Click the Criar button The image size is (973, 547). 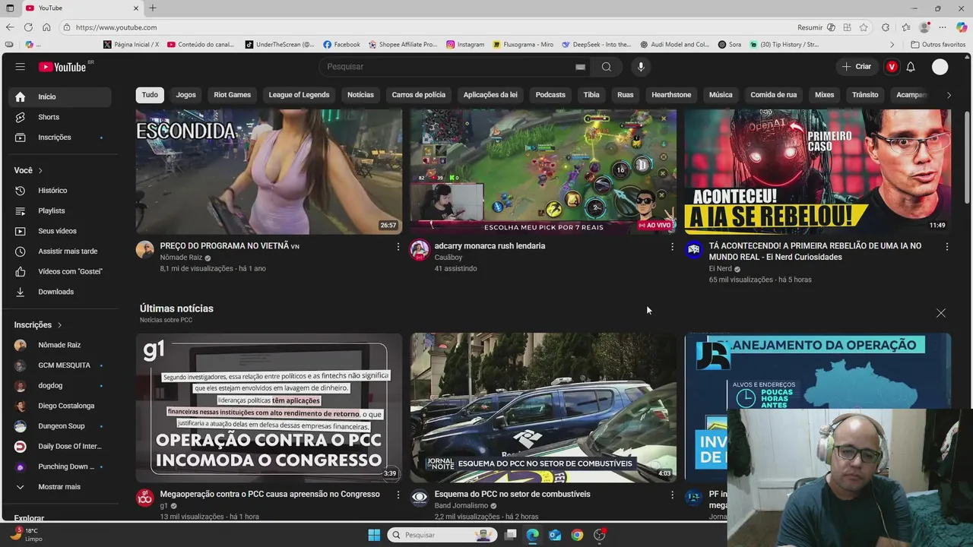857,67
